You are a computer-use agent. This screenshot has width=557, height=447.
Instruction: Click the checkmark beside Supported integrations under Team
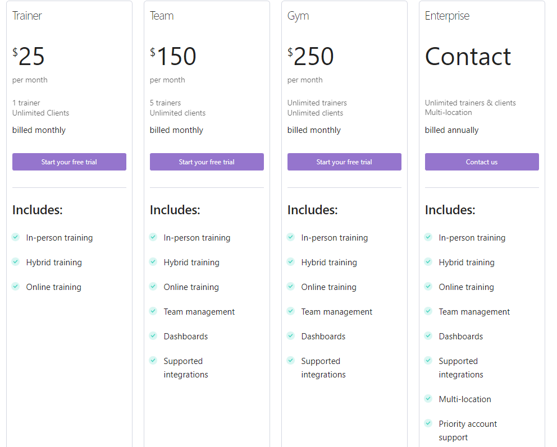point(153,361)
